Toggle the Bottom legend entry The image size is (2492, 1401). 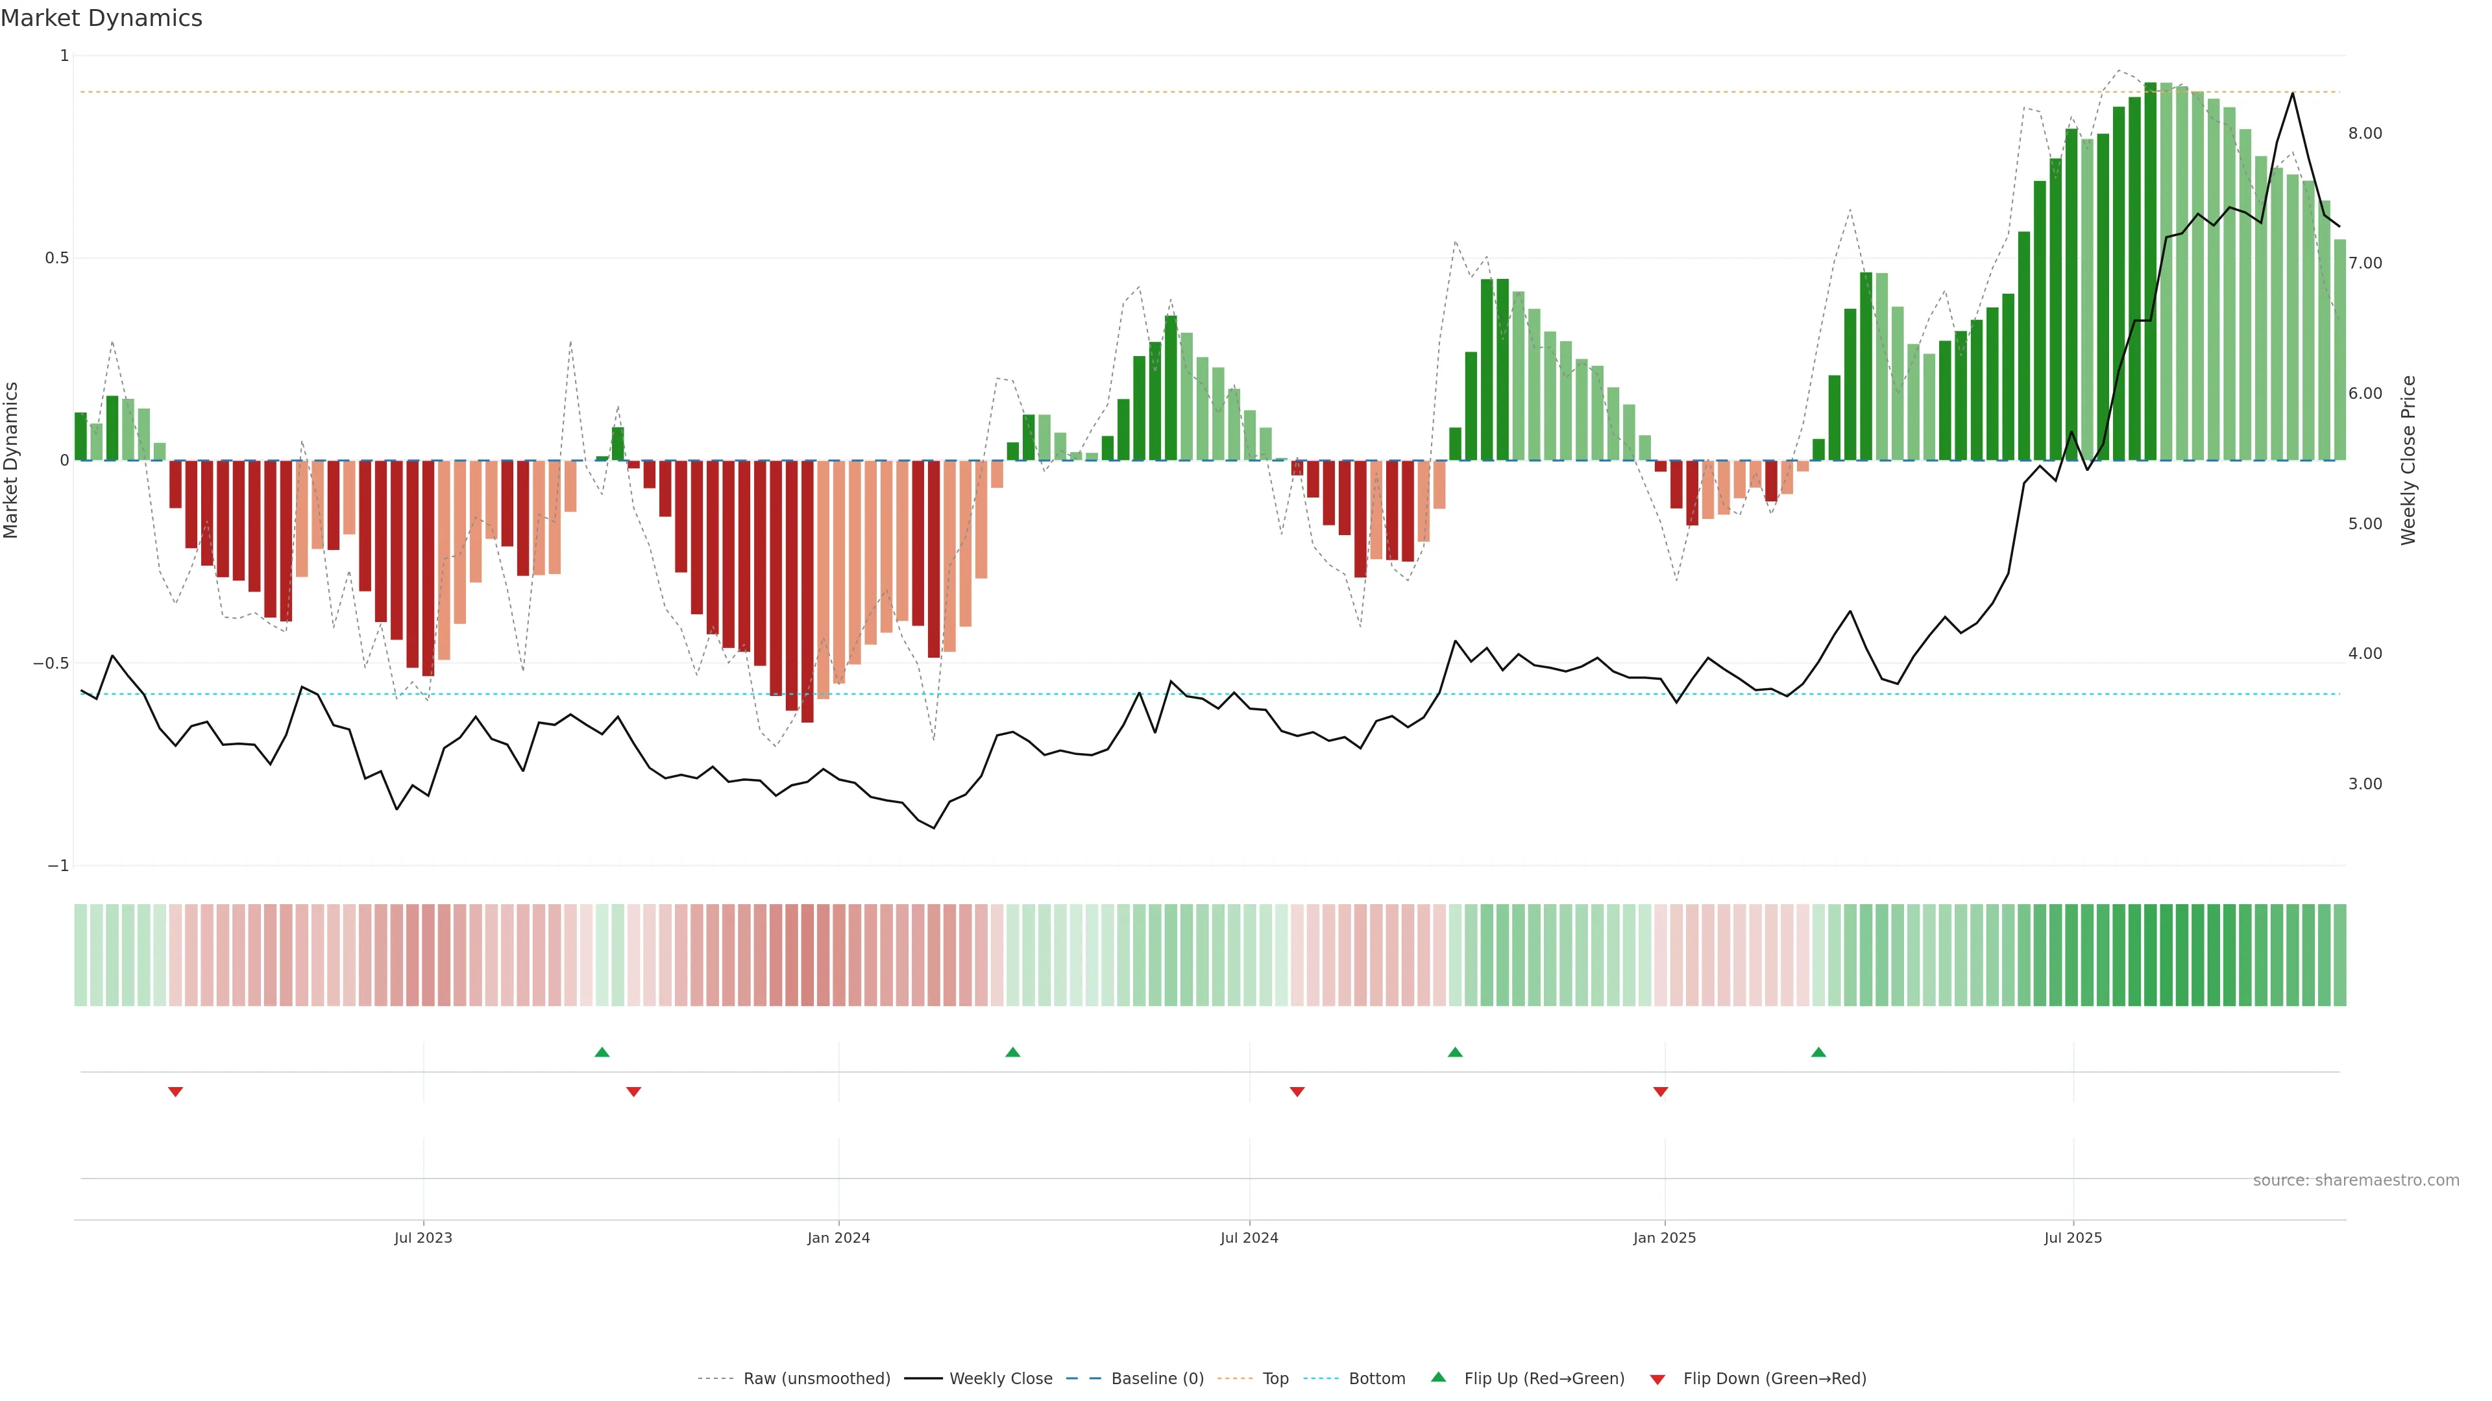[x=1376, y=1379]
